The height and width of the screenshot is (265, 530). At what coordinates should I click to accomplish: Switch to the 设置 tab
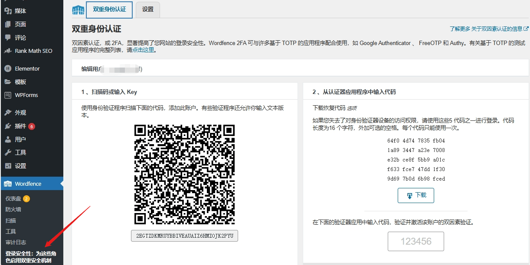click(147, 10)
